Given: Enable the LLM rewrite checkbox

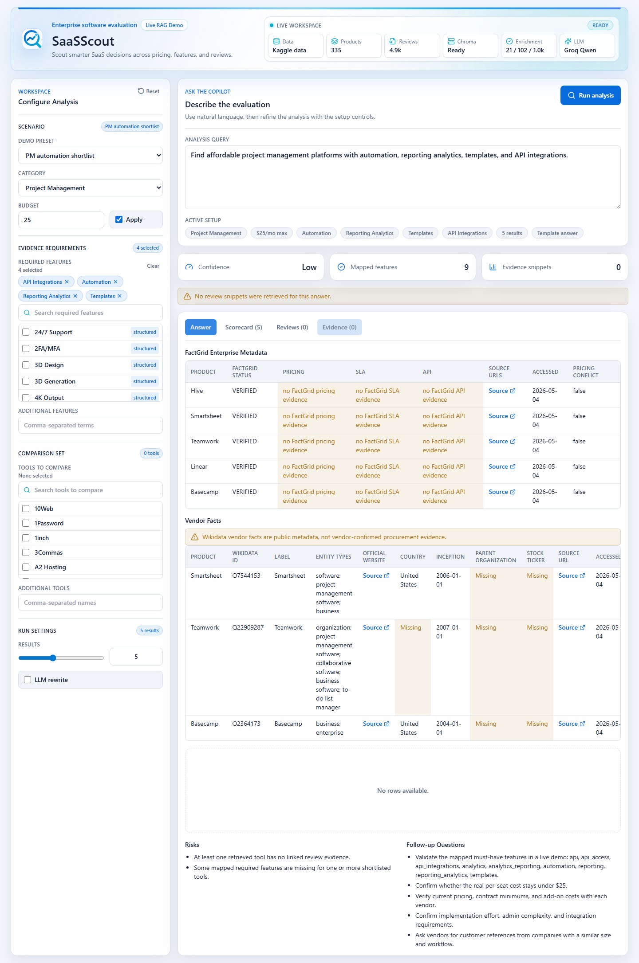Looking at the screenshot, I should 28,680.
